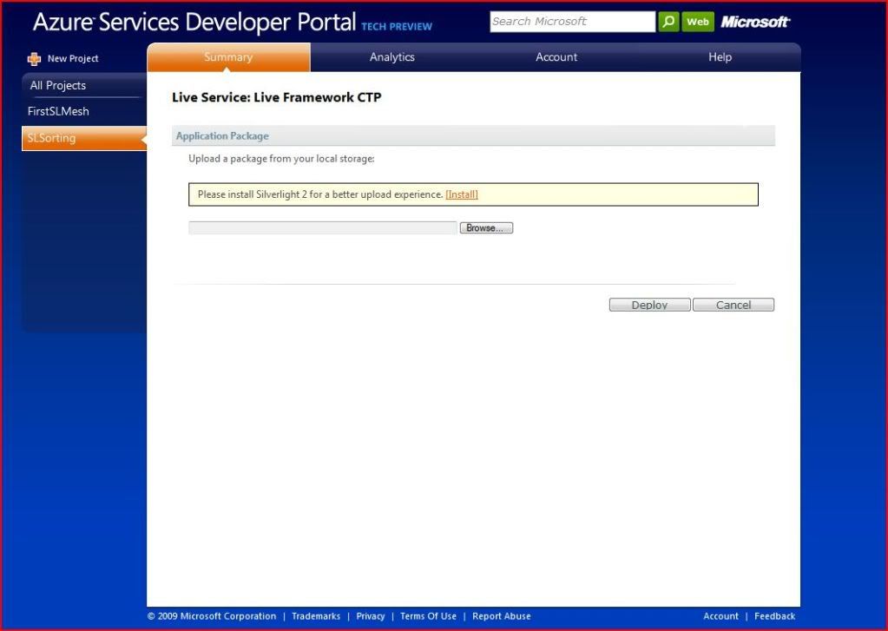Click the Web search button
Viewport: 888px width, 631px height.
(698, 22)
